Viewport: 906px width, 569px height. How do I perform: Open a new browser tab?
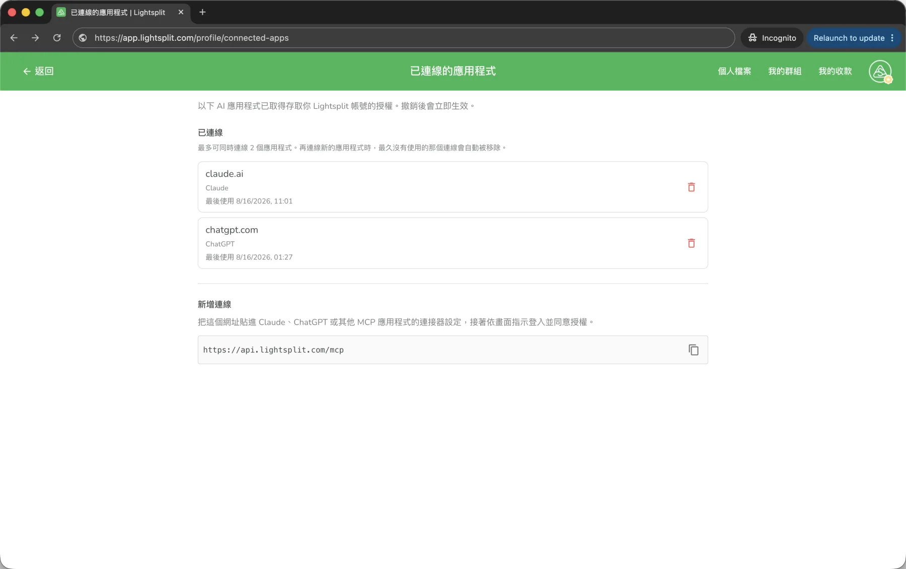(202, 12)
